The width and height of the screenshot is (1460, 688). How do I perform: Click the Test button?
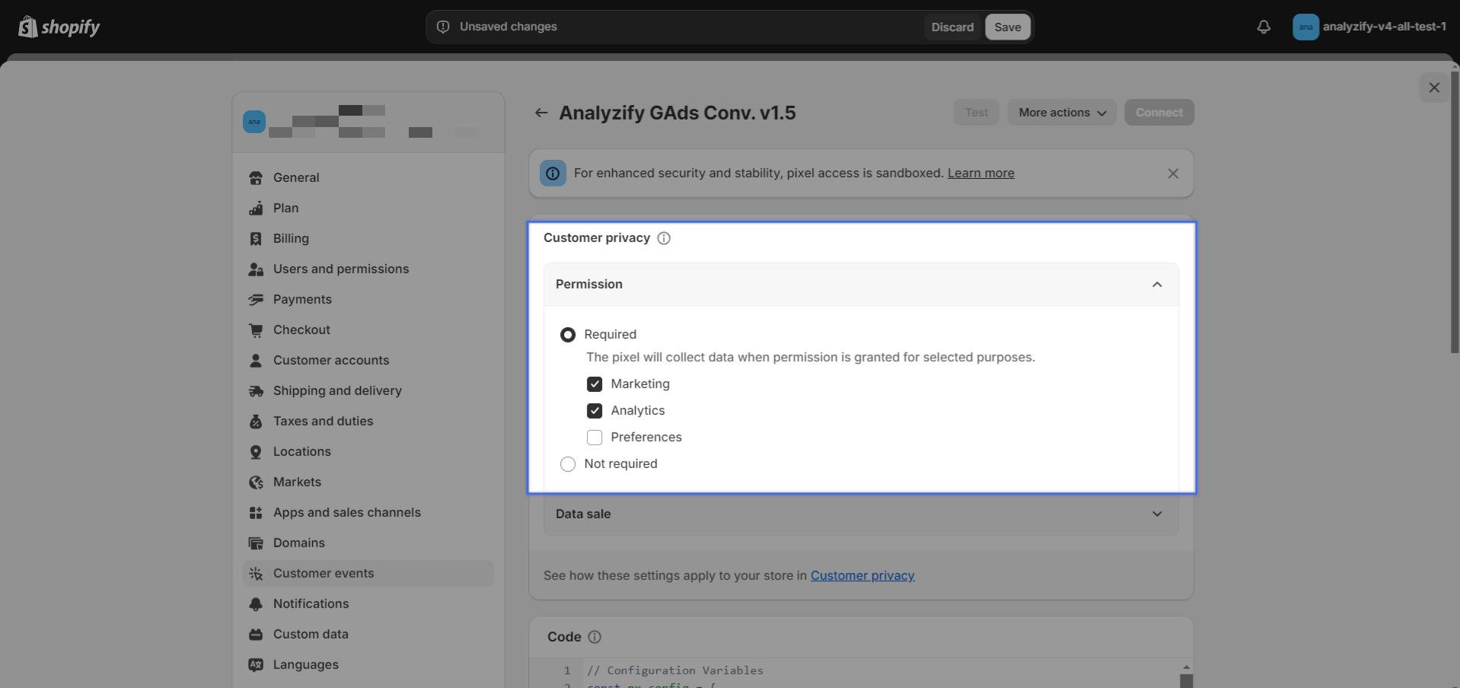click(x=977, y=113)
